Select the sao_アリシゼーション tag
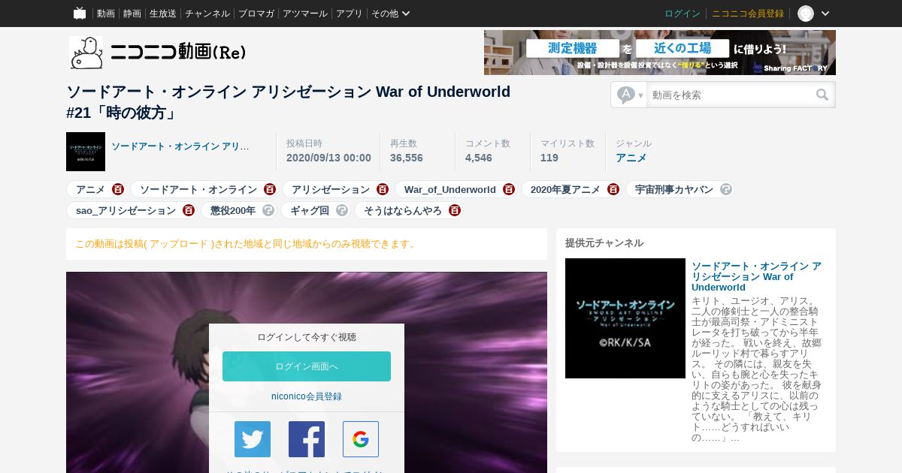 pos(126,210)
